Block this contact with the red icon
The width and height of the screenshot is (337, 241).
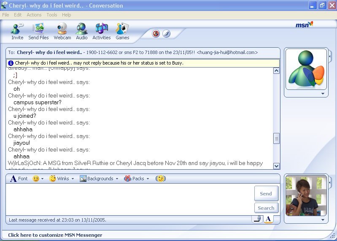(x=156, y=33)
